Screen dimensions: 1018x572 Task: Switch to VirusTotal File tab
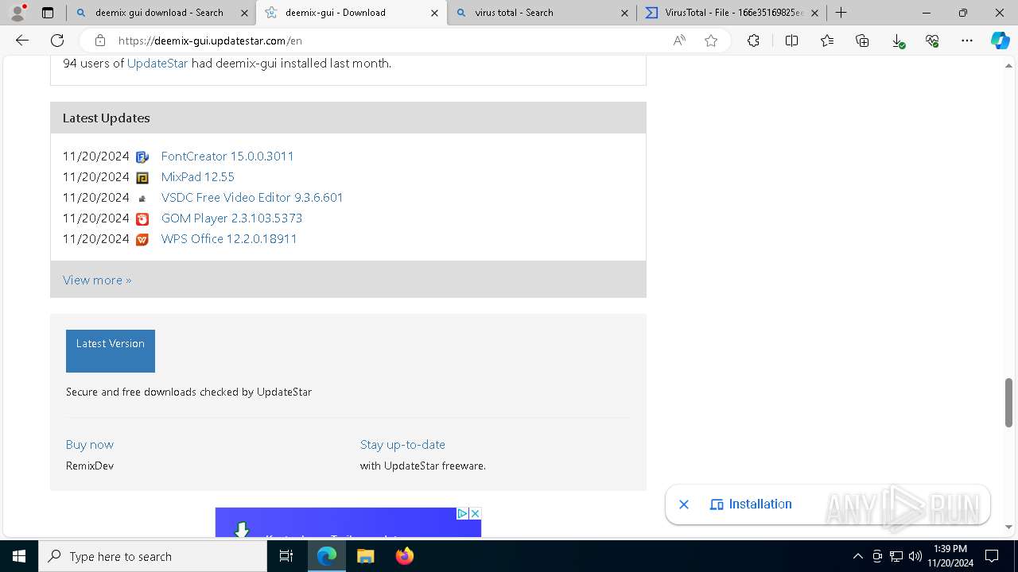(x=732, y=13)
